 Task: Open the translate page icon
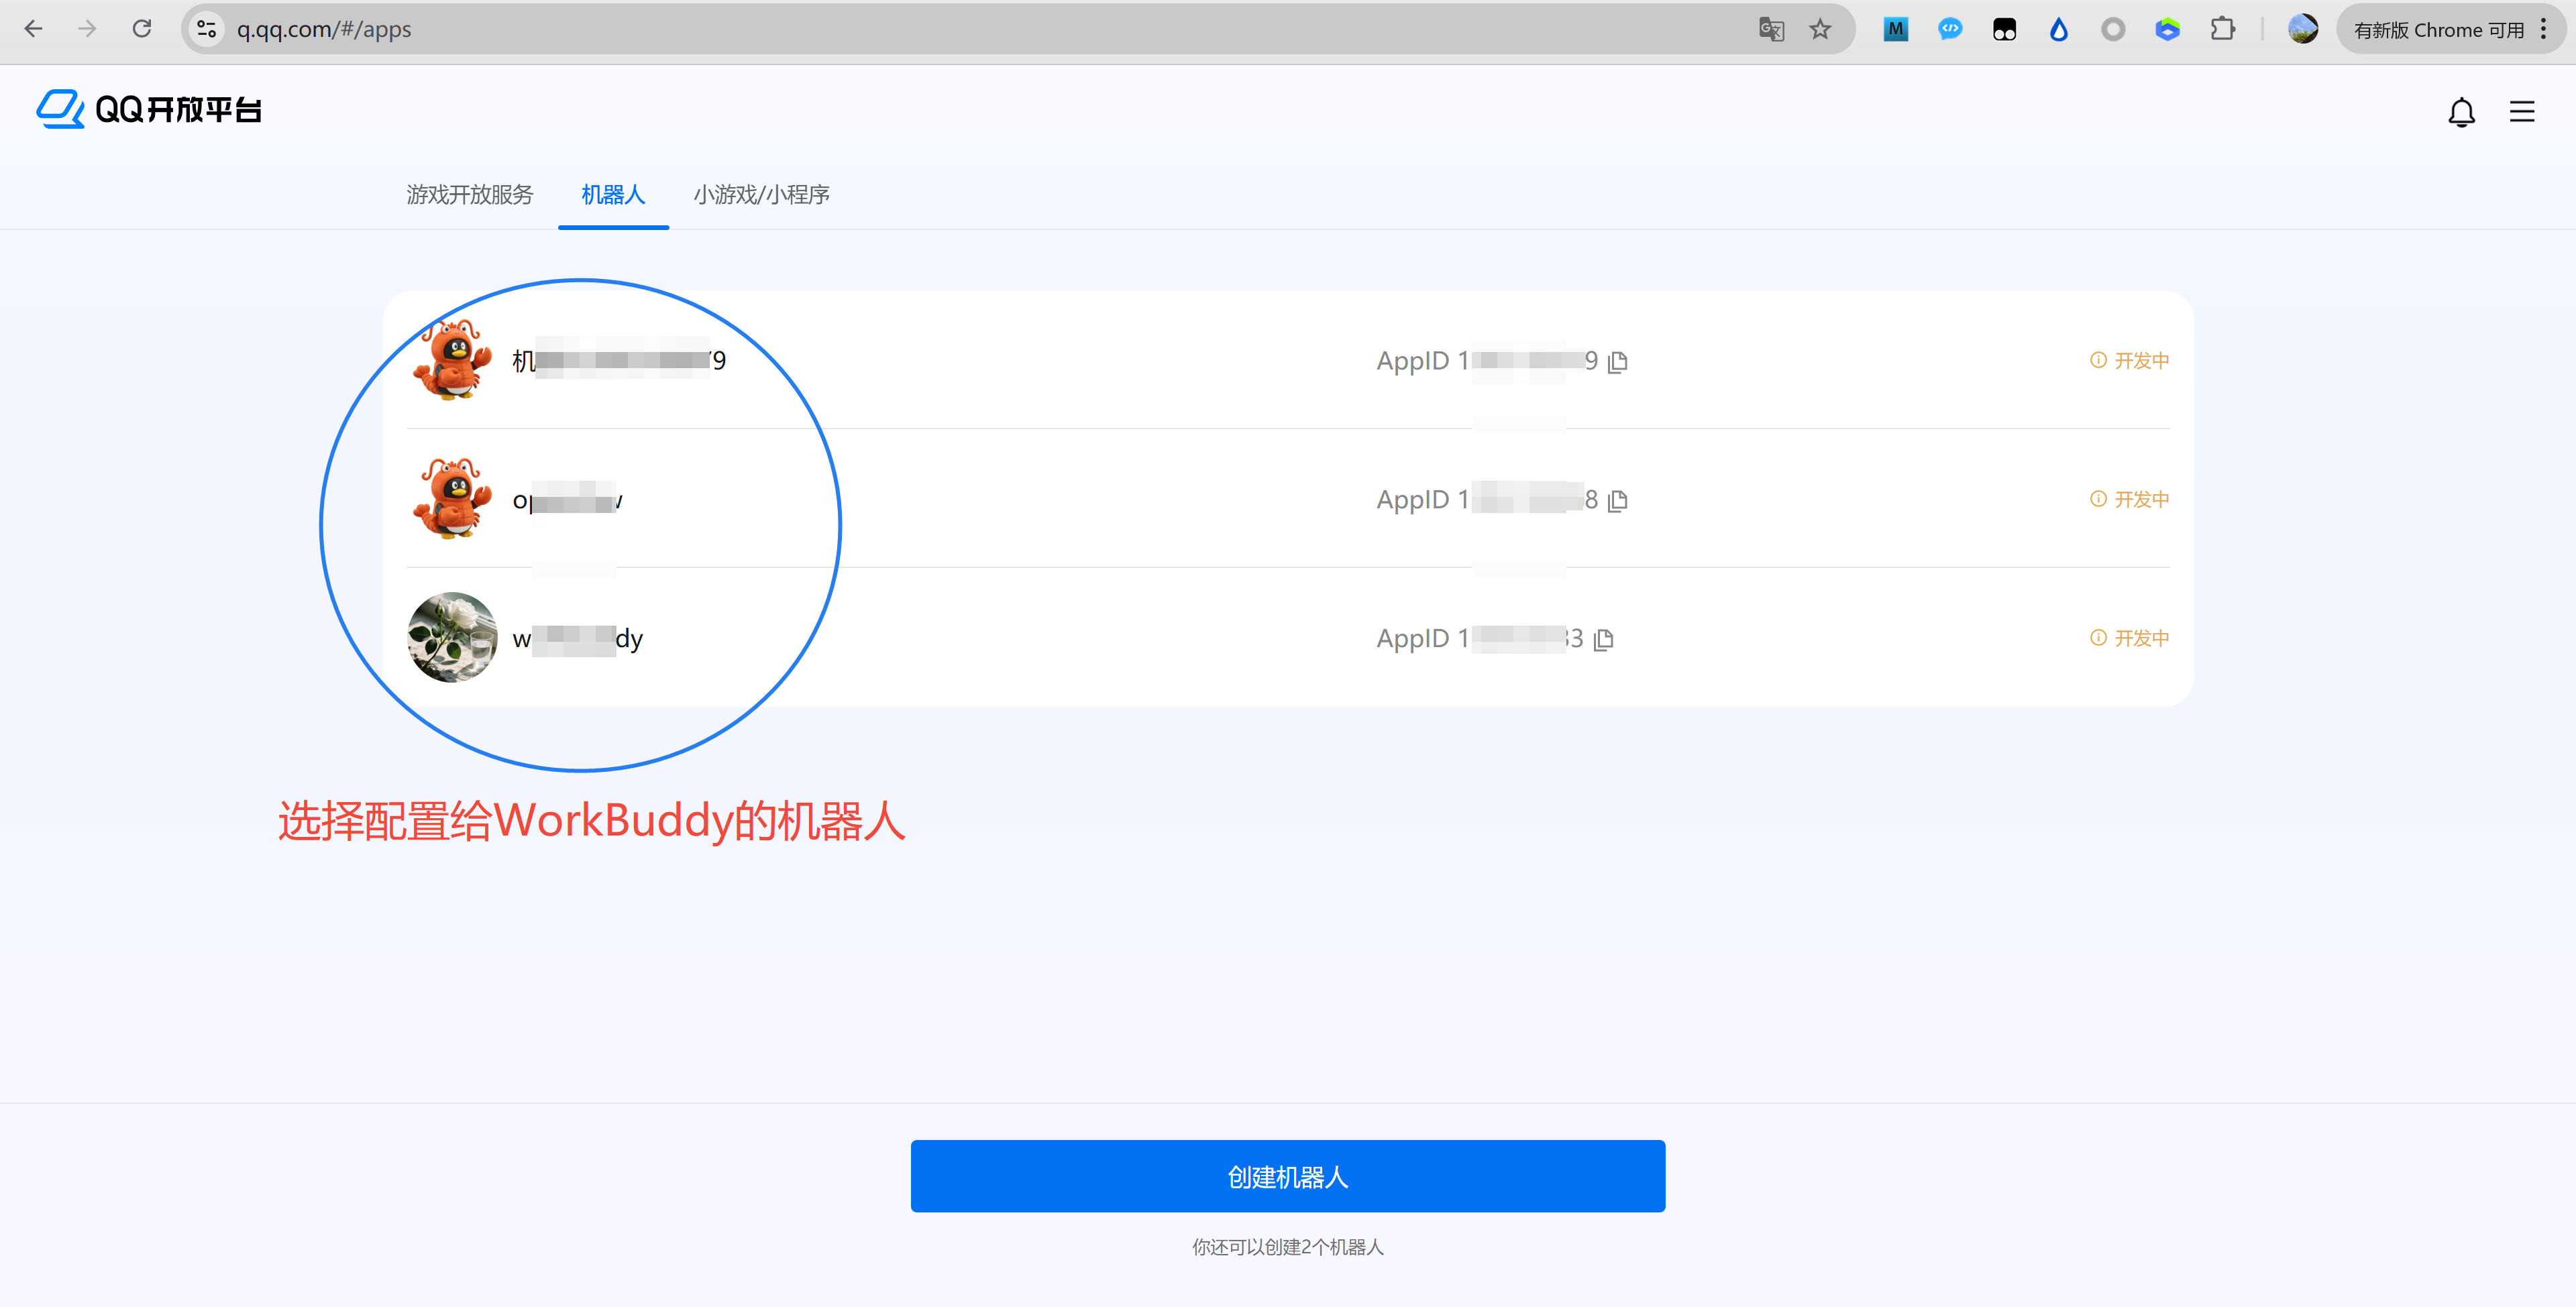(x=1771, y=29)
